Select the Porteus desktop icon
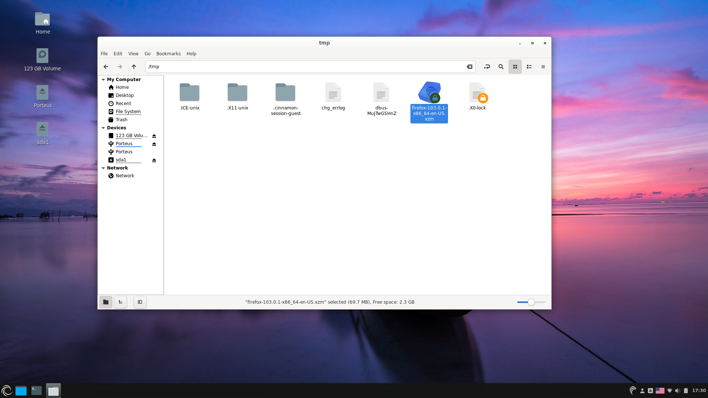This screenshot has width=708, height=398. 43,97
